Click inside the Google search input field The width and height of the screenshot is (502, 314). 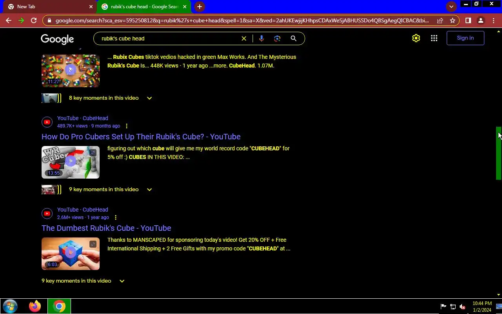point(169,38)
